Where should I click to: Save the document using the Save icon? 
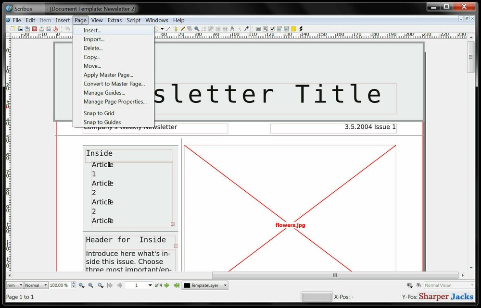[x=27, y=28]
